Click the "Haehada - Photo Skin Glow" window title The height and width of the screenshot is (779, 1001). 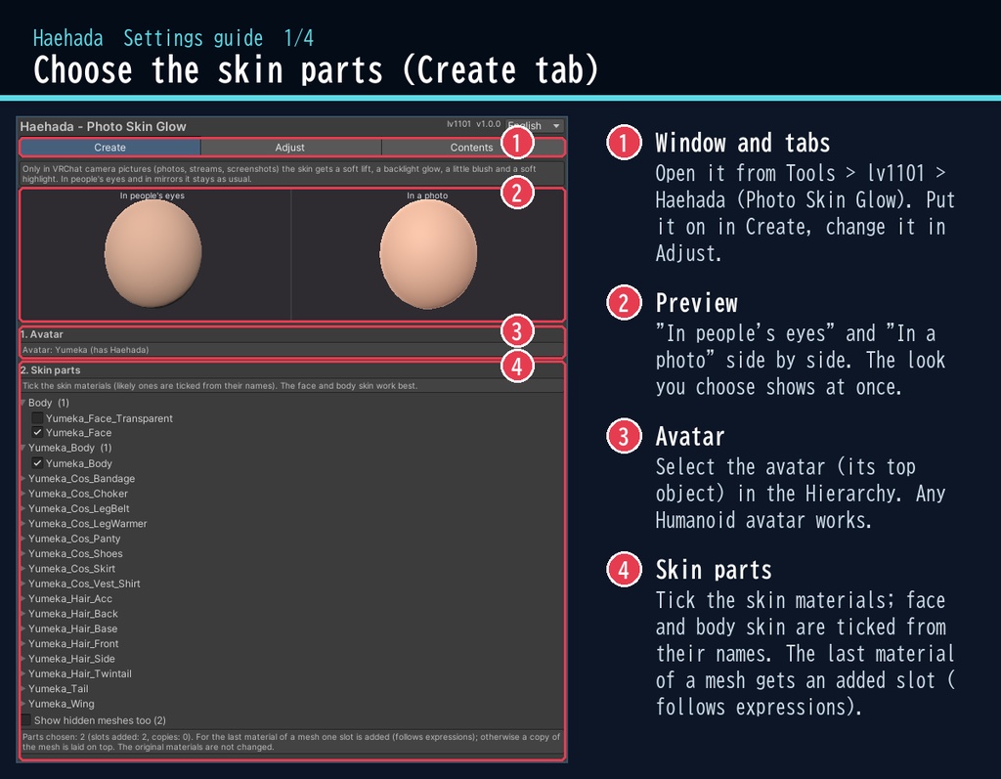click(x=103, y=126)
